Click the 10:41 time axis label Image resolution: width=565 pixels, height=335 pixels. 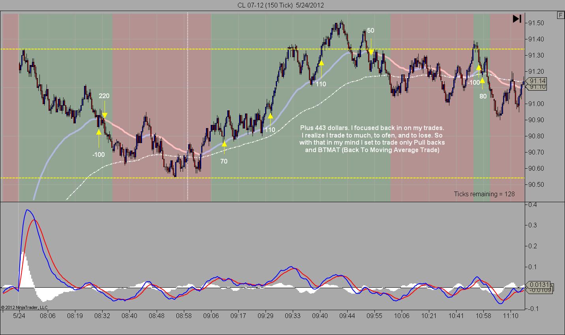pos(456,316)
